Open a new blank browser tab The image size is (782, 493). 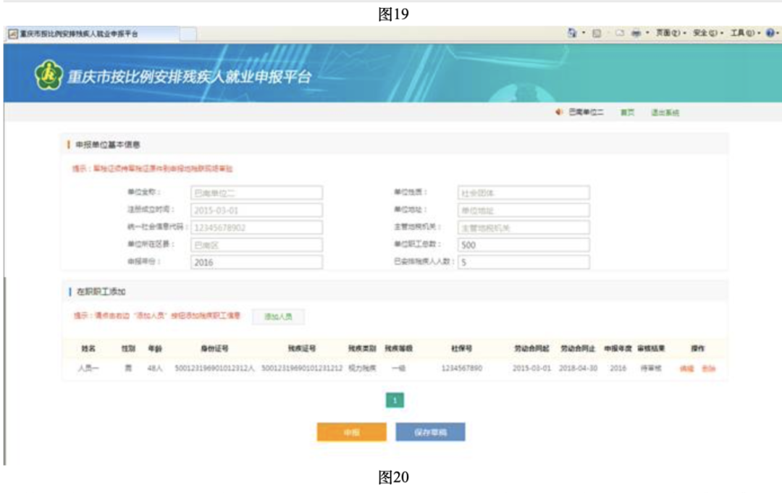point(188,34)
